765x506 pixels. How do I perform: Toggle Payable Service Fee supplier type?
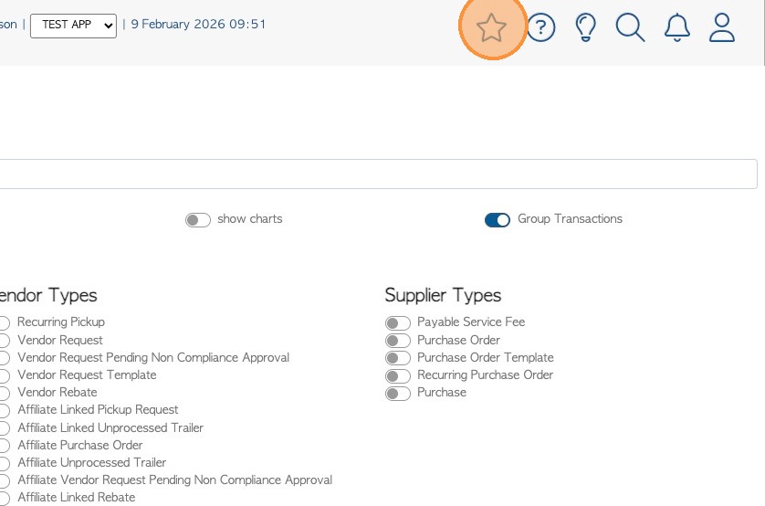tap(397, 323)
